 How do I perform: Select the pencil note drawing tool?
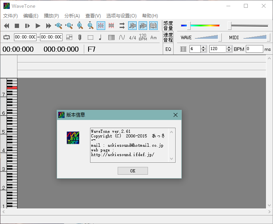coord(80,37)
